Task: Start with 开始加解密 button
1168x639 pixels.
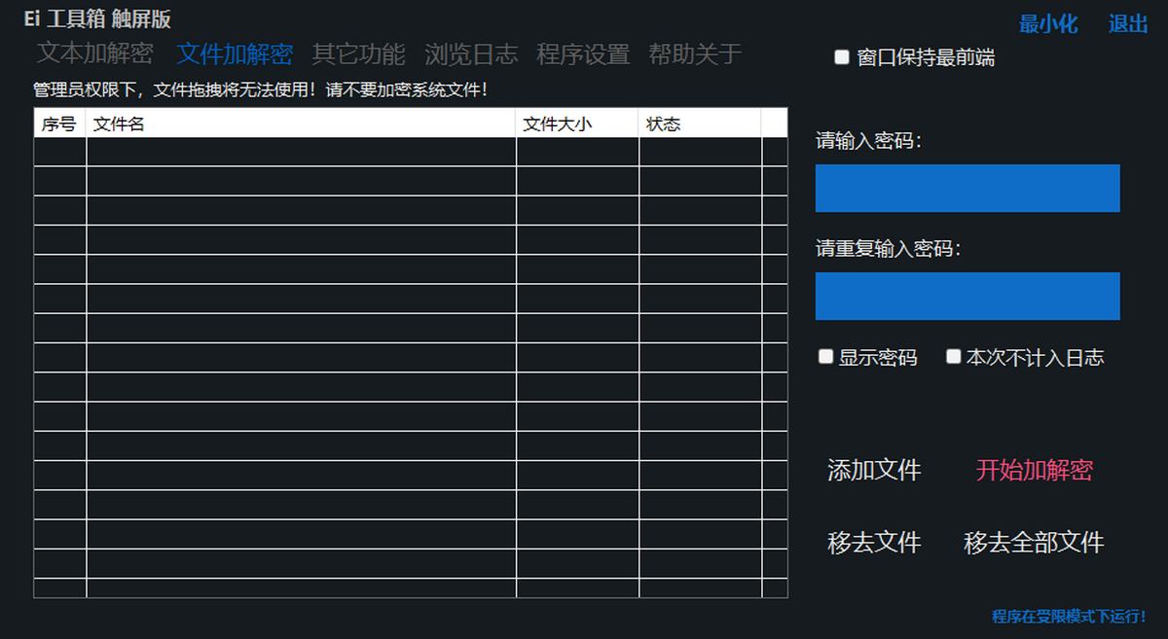Action: click(x=1034, y=470)
